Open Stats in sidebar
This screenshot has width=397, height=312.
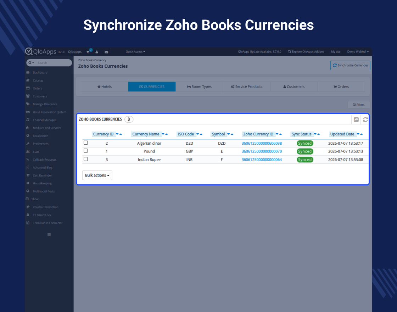(x=36, y=152)
